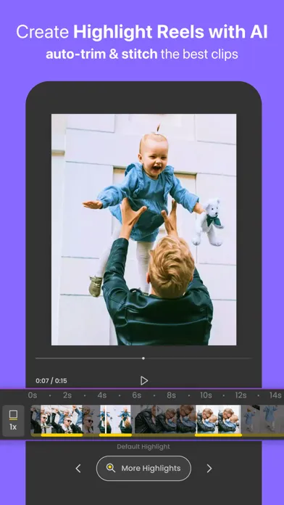Click the 2s timeline marker
The width and height of the screenshot is (284, 505).
coord(67,395)
